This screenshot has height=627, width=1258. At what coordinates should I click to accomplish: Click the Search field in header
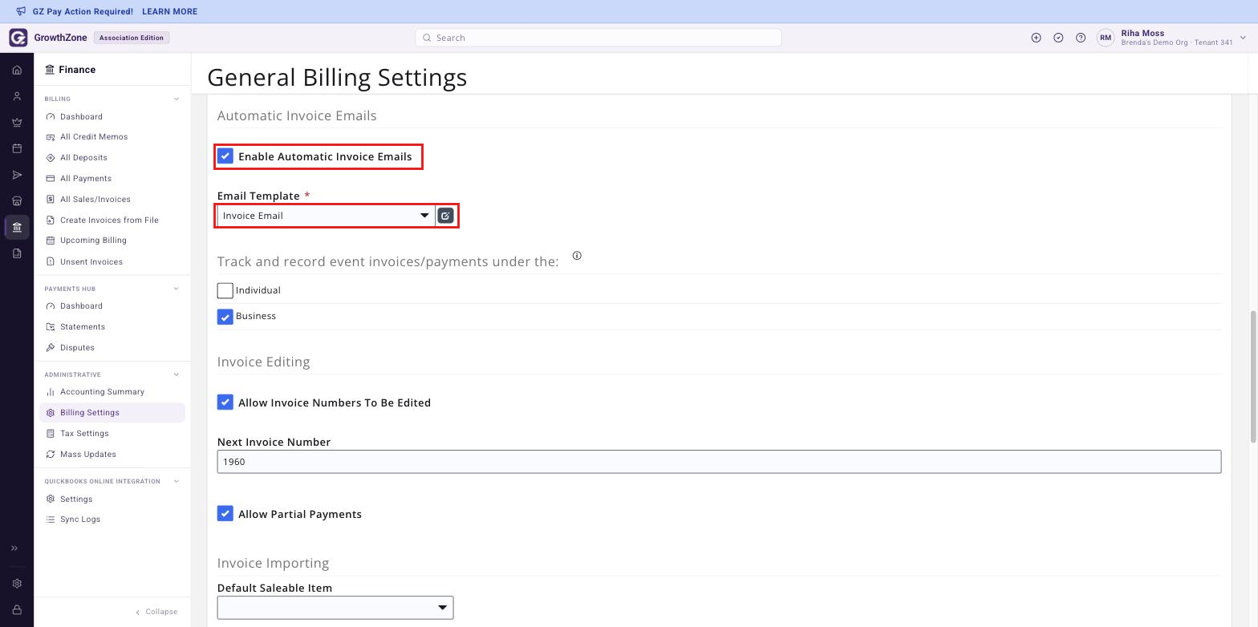click(599, 38)
